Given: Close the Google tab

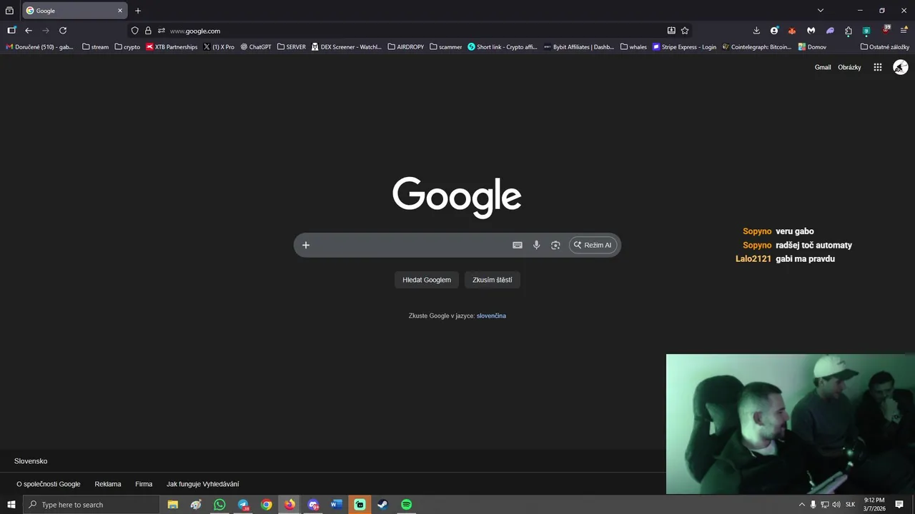Looking at the screenshot, I should coord(120,11).
